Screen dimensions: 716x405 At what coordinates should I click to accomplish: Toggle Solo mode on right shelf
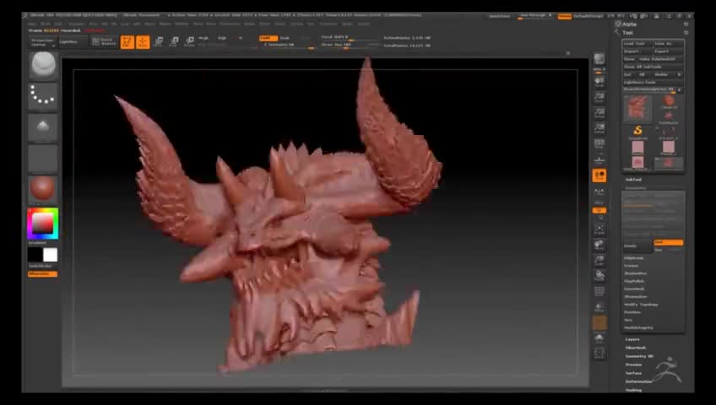599,338
